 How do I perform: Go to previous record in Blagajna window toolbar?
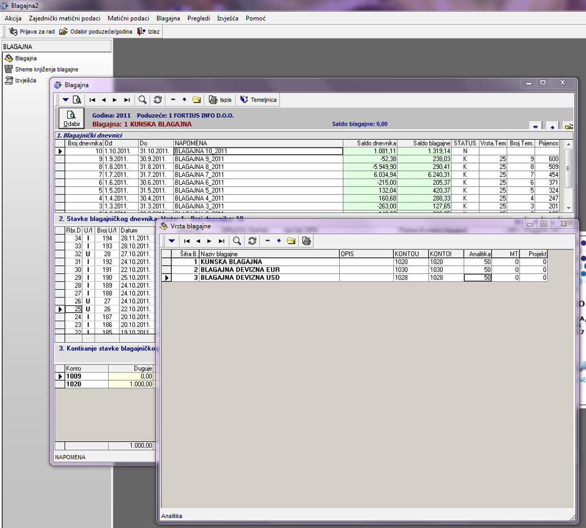pos(104,100)
